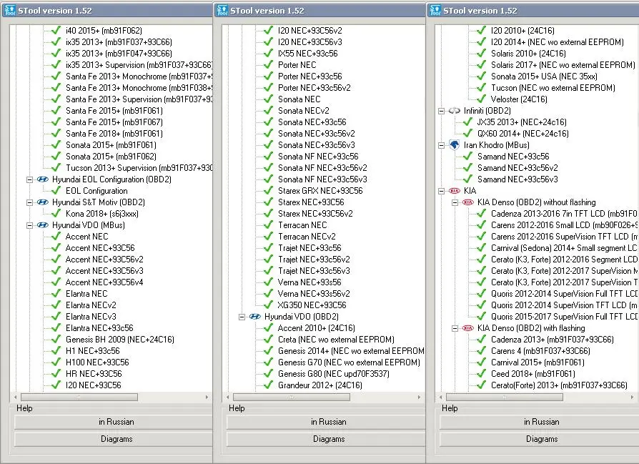Click the green checkmark beside Samand NEC+93c56v3

pyautogui.click(x=467, y=179)
